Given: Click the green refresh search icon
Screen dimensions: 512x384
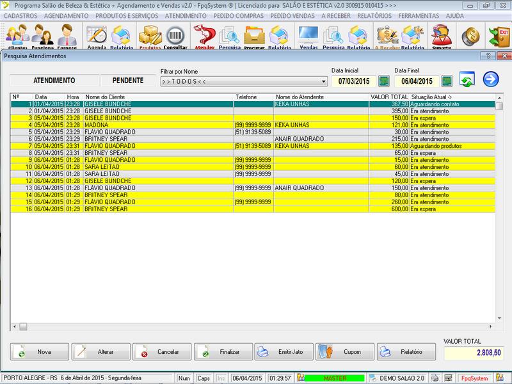Looking at the screenshot, I should tap(467, 81).
